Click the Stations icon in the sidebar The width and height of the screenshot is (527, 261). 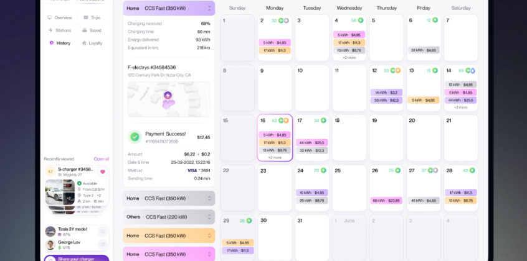[50, 30]
